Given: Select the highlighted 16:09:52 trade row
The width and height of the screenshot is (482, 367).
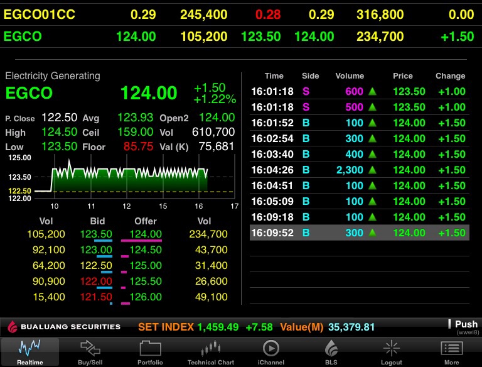Looking at the screenshot, I should click(x=360, y=233).
